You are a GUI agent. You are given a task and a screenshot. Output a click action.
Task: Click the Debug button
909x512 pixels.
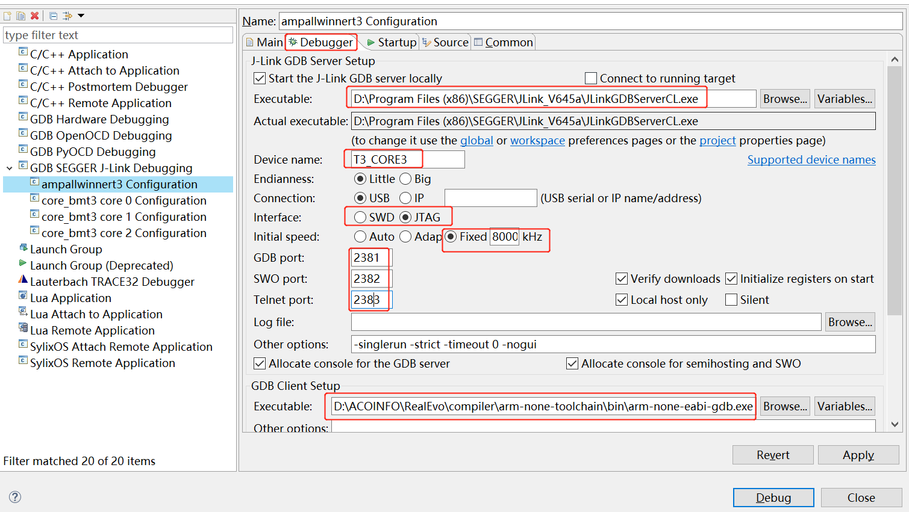point(773,498)
